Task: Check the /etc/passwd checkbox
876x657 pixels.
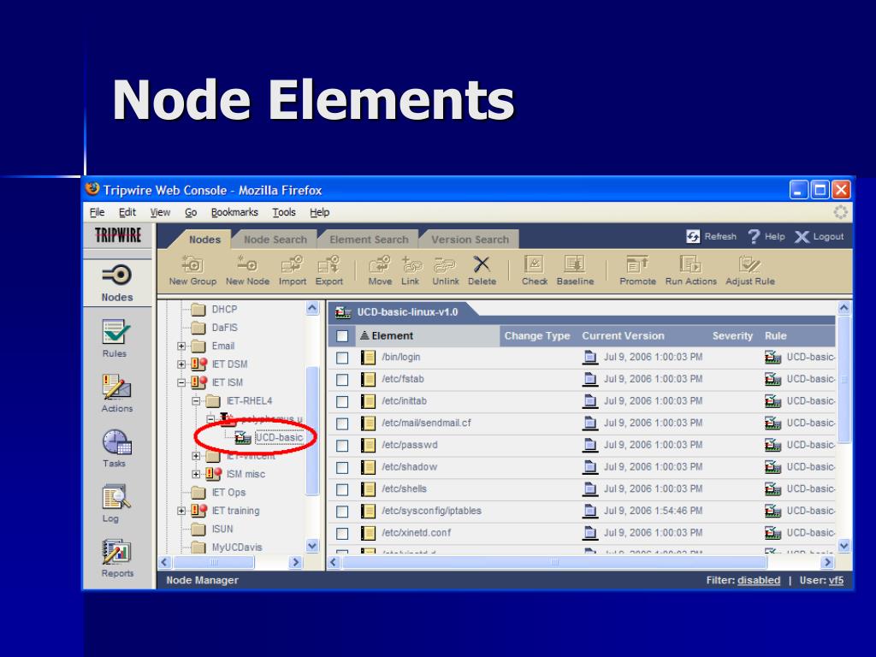Action: [x=342, y=446]
